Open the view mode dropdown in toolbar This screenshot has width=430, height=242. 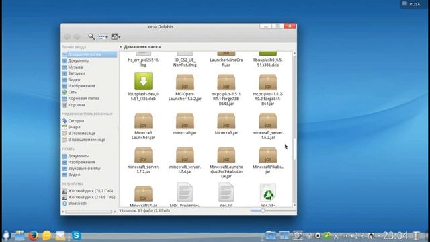click(x=103, y=37)
